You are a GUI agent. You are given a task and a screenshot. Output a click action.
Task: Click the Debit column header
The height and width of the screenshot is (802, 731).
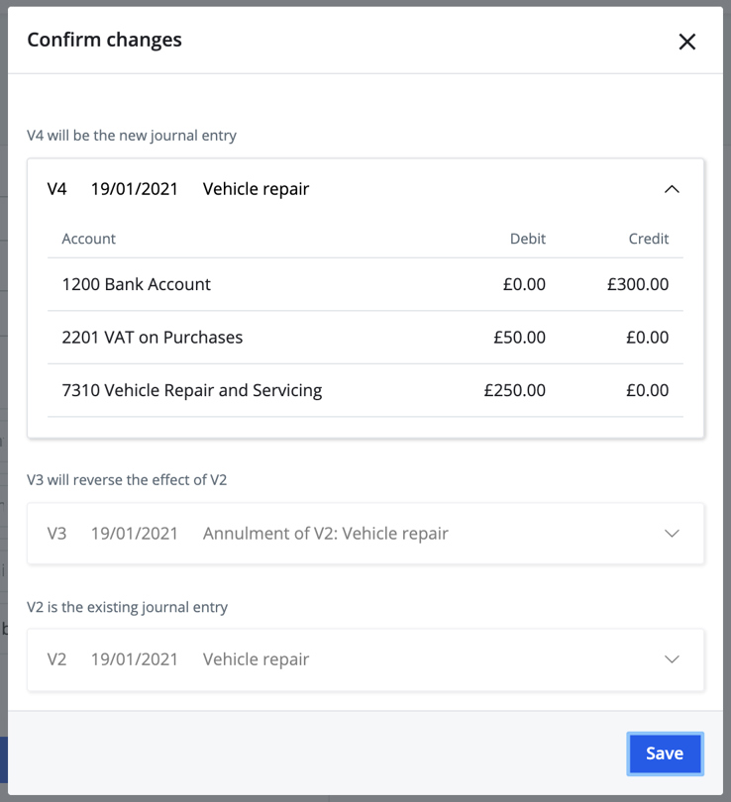pos(527,239)
